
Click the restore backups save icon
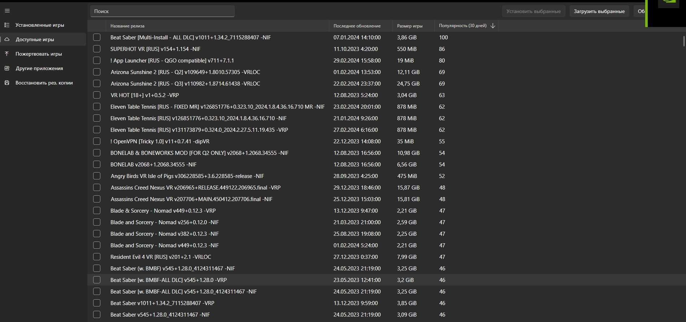coord(7,83)
